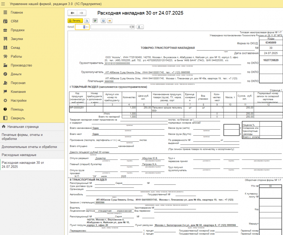Select the Пункт разгрузки address text
283x235 pixels.
tap(195, 225)
